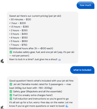Click the '5 hours – $650' pricing line

(x=18, y=41)
